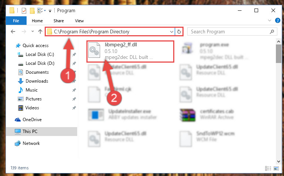Select libmpeg2_ff.dll file
Viewport: 284px width, 176px height.
pos(130,52)
